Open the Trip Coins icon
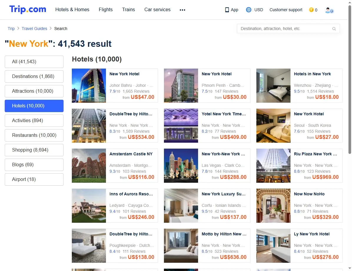This screenshot has height=271, width=352. (311, 10)
